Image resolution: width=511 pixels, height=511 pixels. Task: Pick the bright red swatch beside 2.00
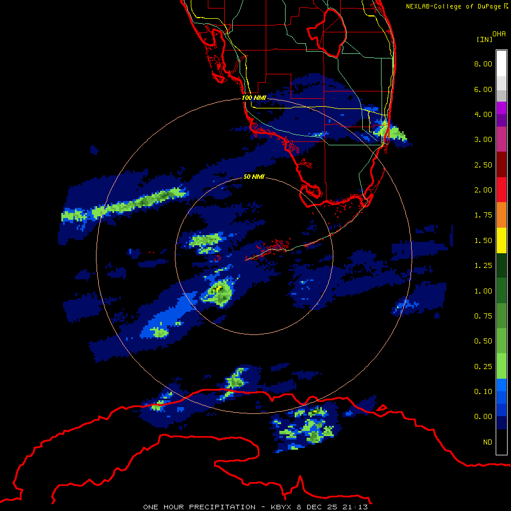pos(501,190)
